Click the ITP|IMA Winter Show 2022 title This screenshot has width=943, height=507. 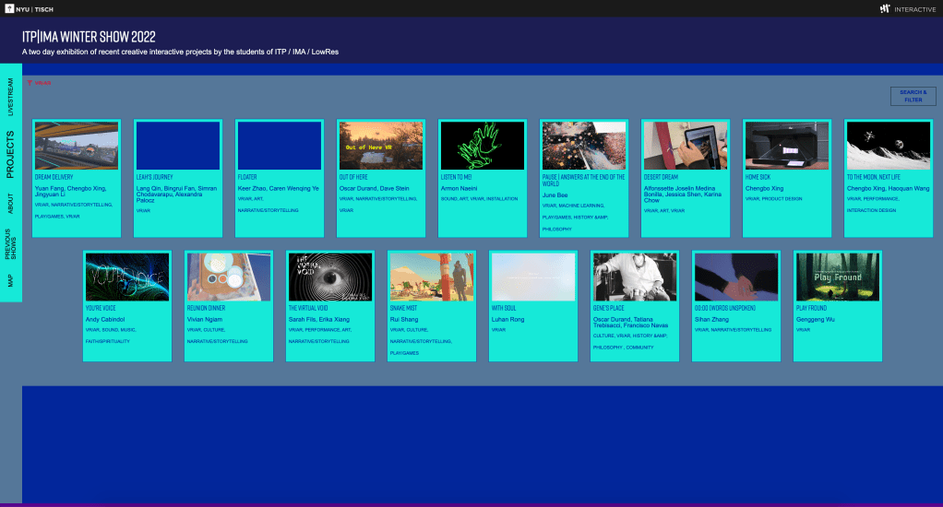point(89,37)
